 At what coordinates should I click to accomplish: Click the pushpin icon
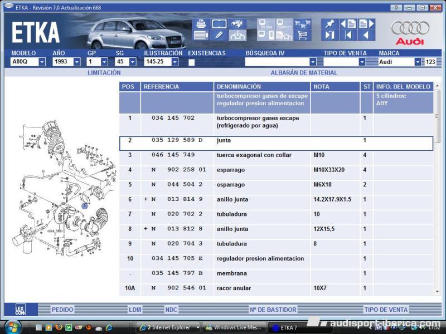tap(329, 24)
